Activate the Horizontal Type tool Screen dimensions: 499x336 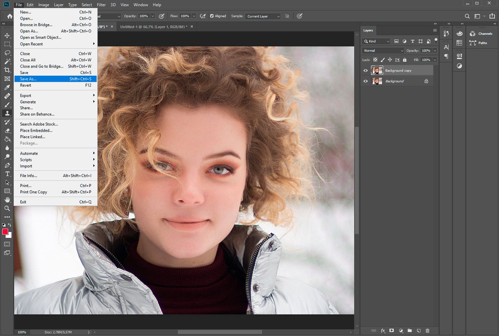point(7,174)
